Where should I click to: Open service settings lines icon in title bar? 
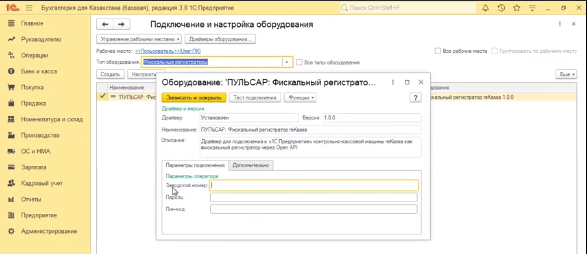point(533,8)
